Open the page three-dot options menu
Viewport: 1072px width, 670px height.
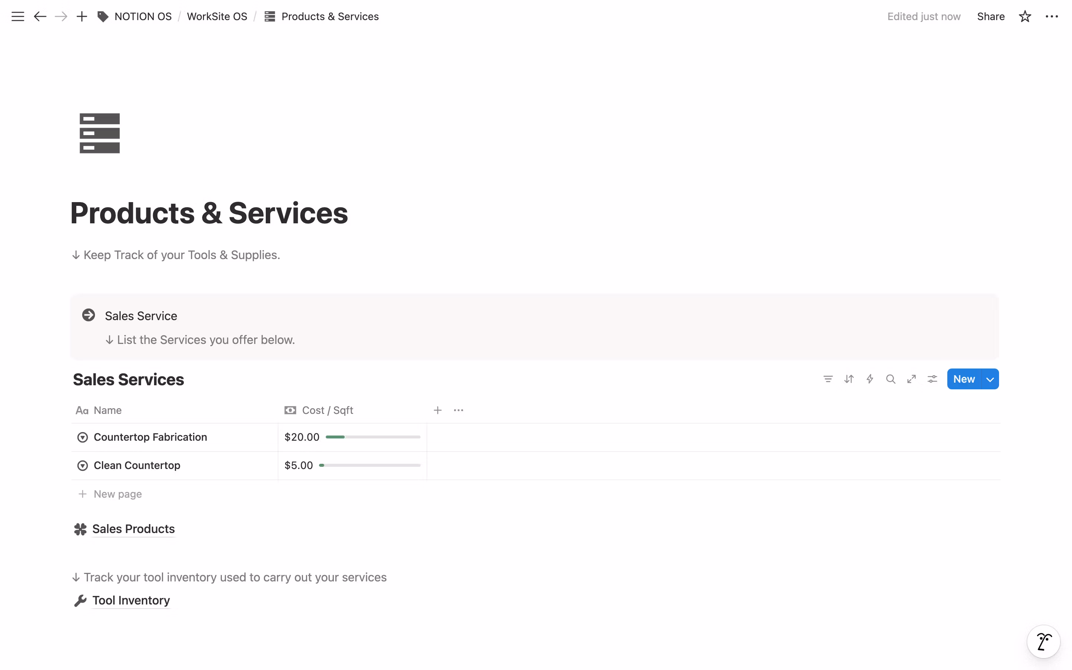(x=1052, y=16)
